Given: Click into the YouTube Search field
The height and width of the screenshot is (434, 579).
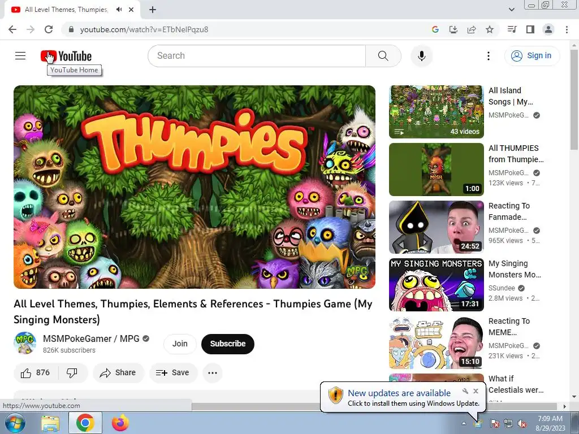Looking at the screenshot, I should (257, 56).
